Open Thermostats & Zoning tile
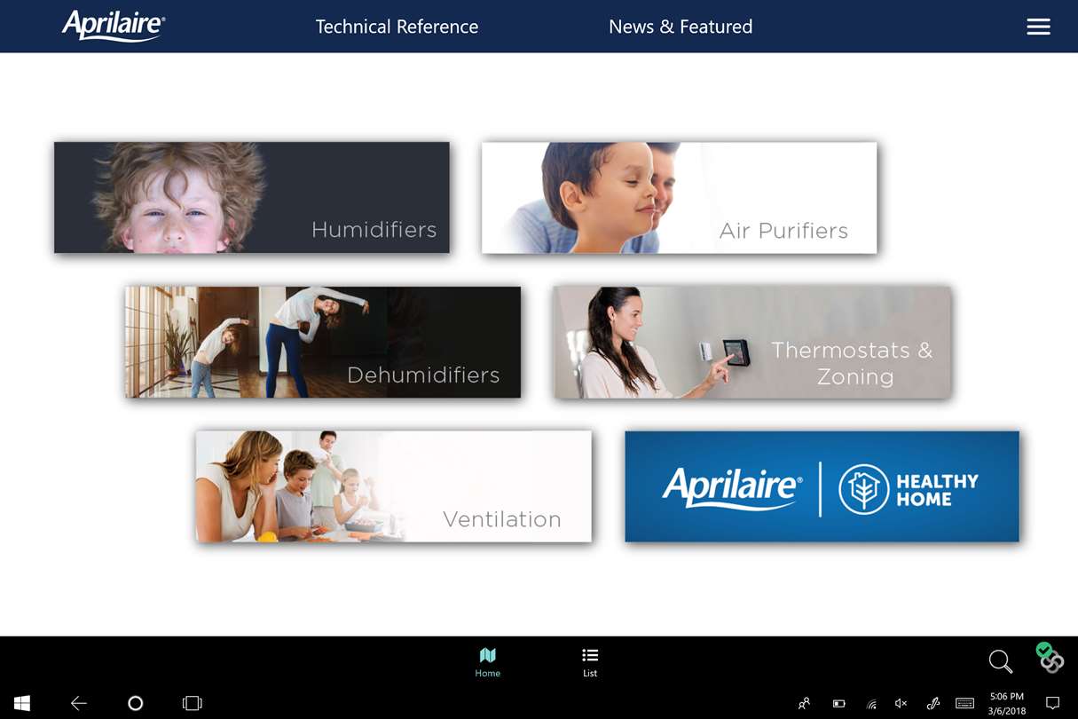 tap(752, 342)
